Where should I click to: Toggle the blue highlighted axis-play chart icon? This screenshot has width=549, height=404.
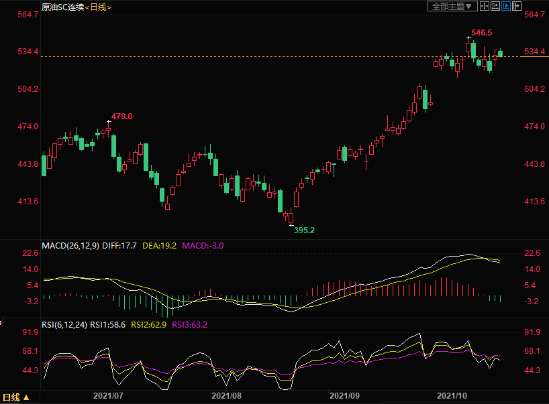click(x=506, y=6)
